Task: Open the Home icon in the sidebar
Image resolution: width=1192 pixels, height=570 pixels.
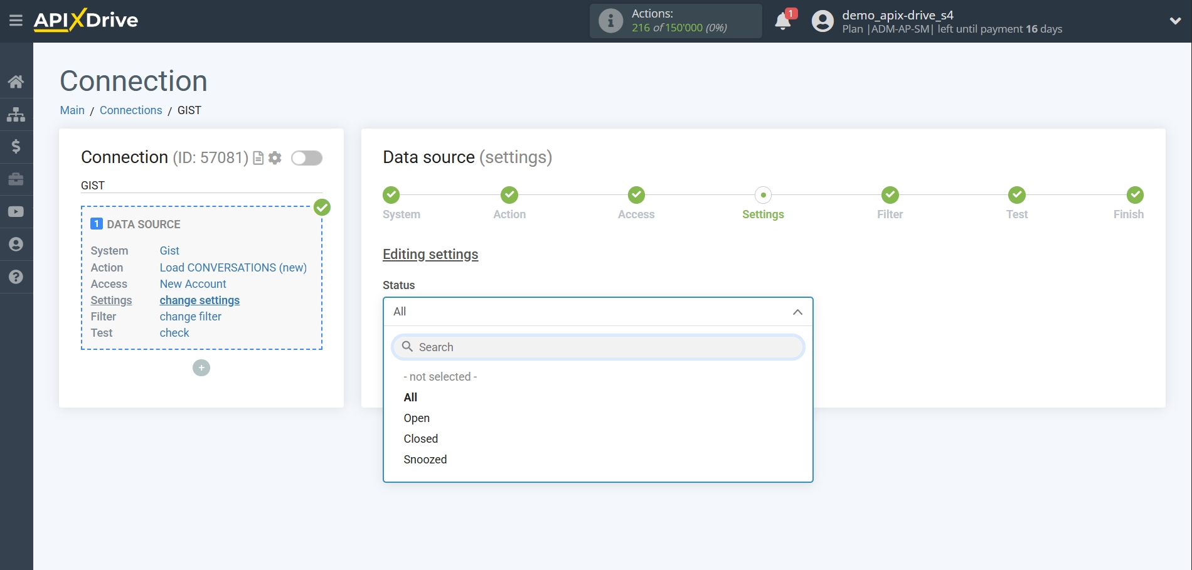Action: click(16, 82)
